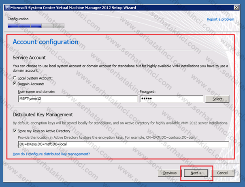
Task: Click the setup wizard title bar icon
Action: [7, 8]
